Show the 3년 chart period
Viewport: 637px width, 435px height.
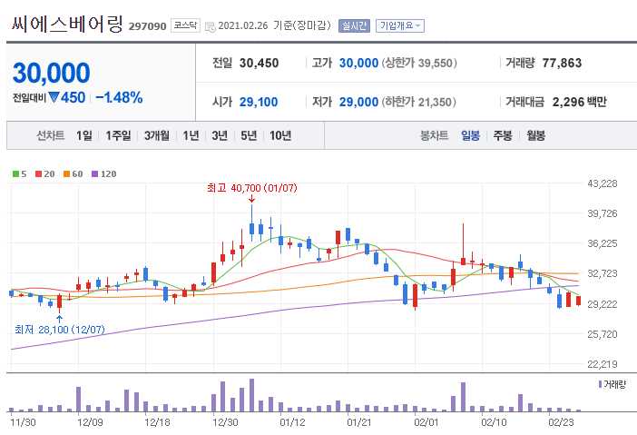(220, 135)
